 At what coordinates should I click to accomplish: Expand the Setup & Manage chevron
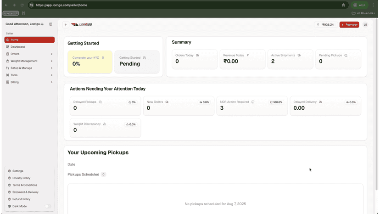click(51, 68)
